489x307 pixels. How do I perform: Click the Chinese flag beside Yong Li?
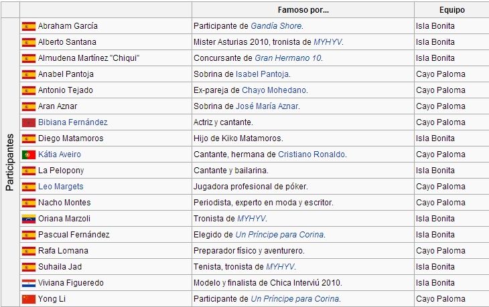coord(29,299)
